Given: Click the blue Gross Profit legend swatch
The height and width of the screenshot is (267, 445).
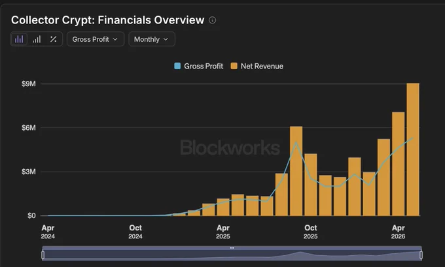Looking at the screenshot, I should pos(177,66).
